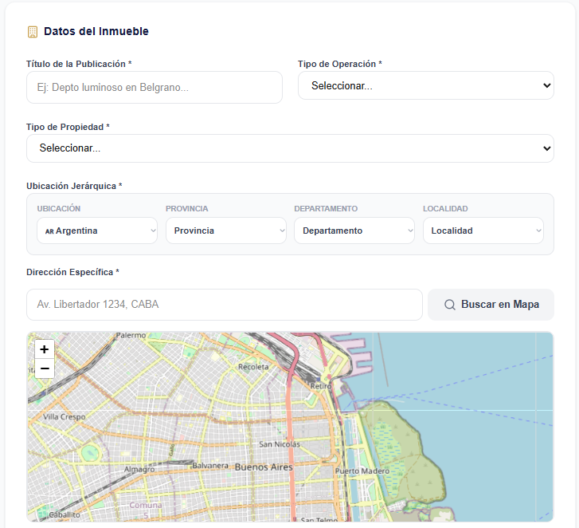
Task: Click the Caballito label on the map
Action: coord(65,514)
